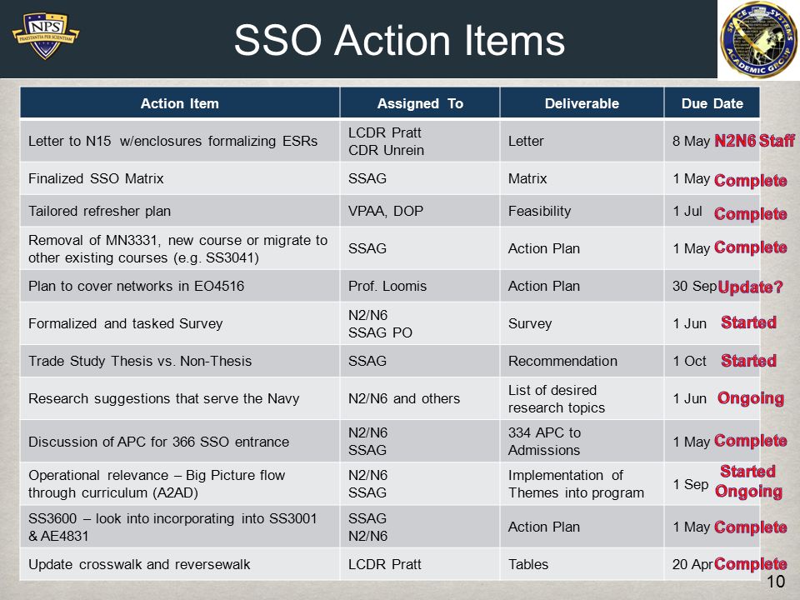Click the 'List of desired research topics' cell
The image size is (800, 600).
coord(582,399)
